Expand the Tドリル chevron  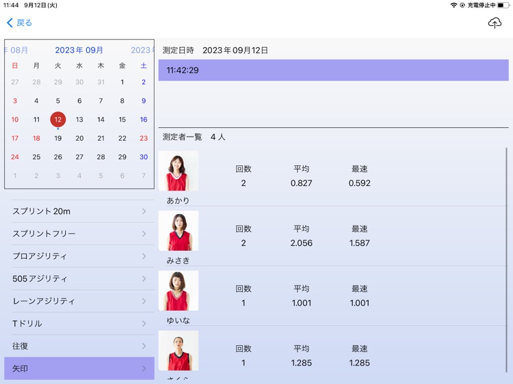coord(144,324)
